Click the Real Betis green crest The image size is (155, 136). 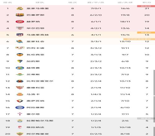(20, 74)
